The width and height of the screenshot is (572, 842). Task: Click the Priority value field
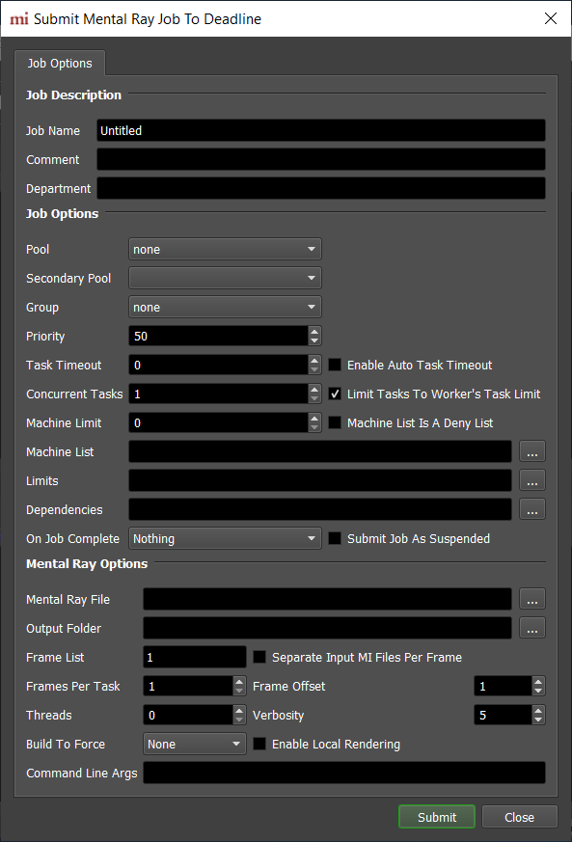(x=219, y=337)
